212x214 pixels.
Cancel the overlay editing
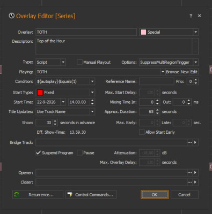[185, 195]
